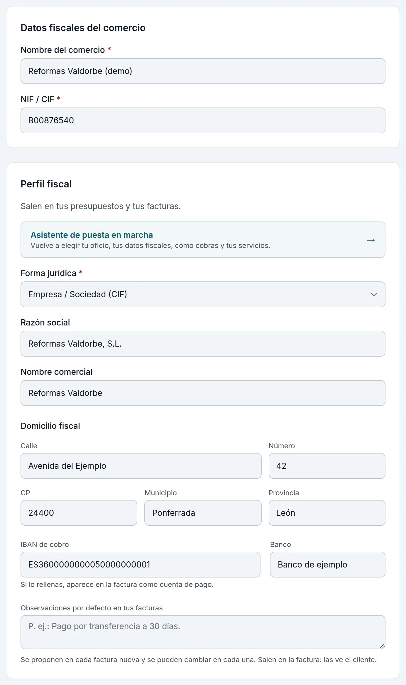Click the Observaciones por defecto textarea
The image size is (406, 685).
[x=203, y=632]
